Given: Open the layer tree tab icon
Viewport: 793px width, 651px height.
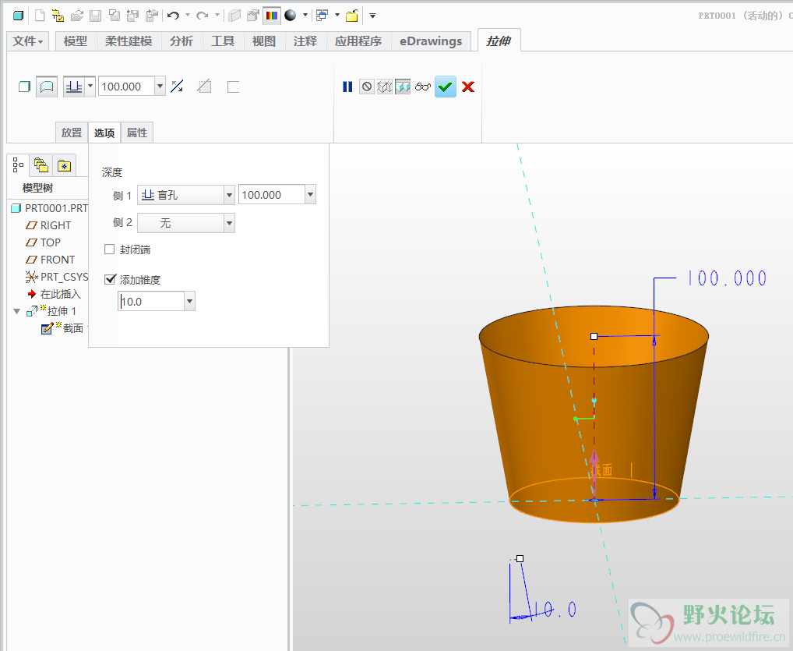Looking at the screenshot, I should tap(41, 165).
